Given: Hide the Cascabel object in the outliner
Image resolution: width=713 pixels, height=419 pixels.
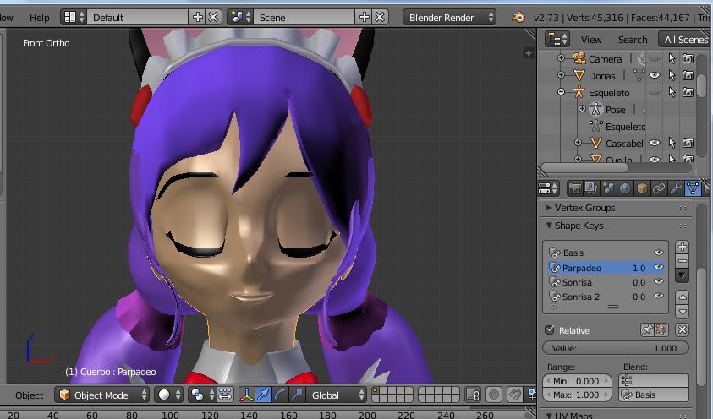Looking at the screenshot, I should point(655,143).
